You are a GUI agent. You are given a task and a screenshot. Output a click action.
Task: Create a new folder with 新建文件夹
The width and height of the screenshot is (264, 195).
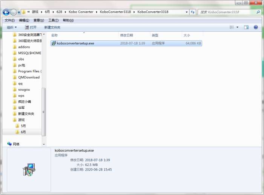(52, 27)
